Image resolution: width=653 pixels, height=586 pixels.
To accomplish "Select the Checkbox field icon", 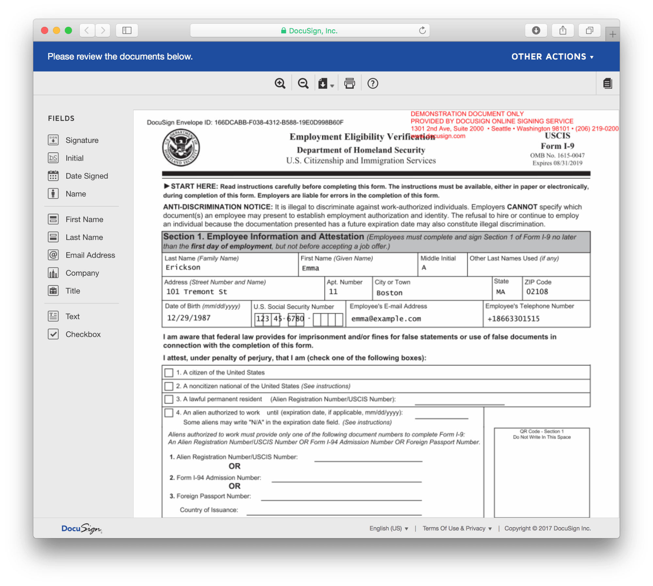I will [x=53, y=334].
